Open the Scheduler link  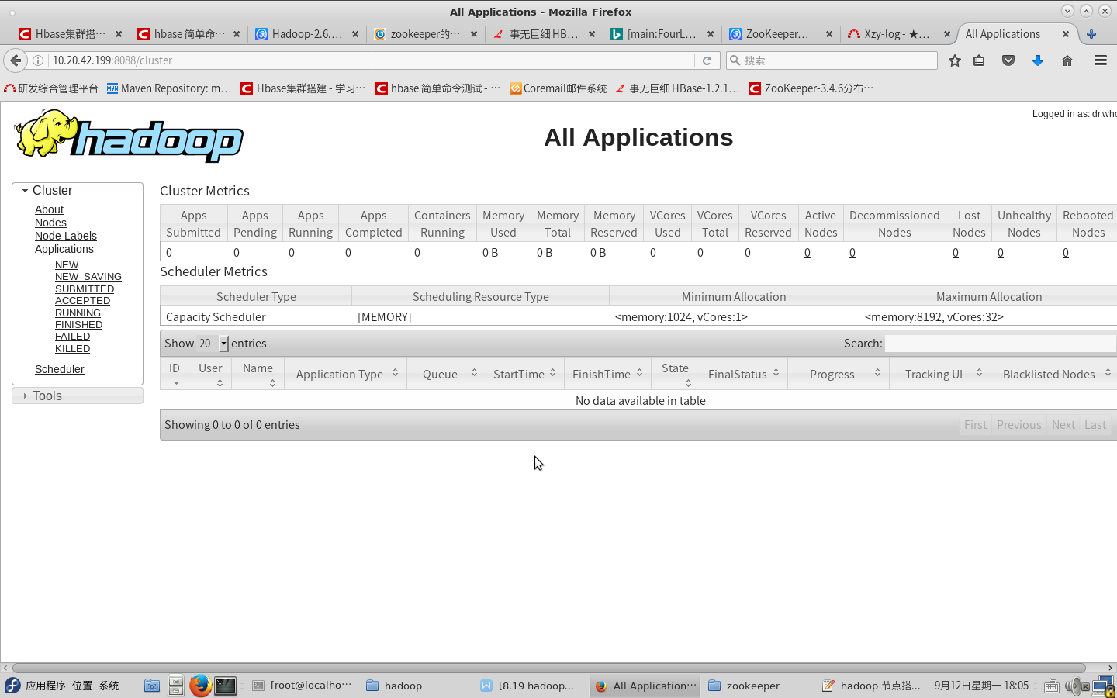[60, 369]
